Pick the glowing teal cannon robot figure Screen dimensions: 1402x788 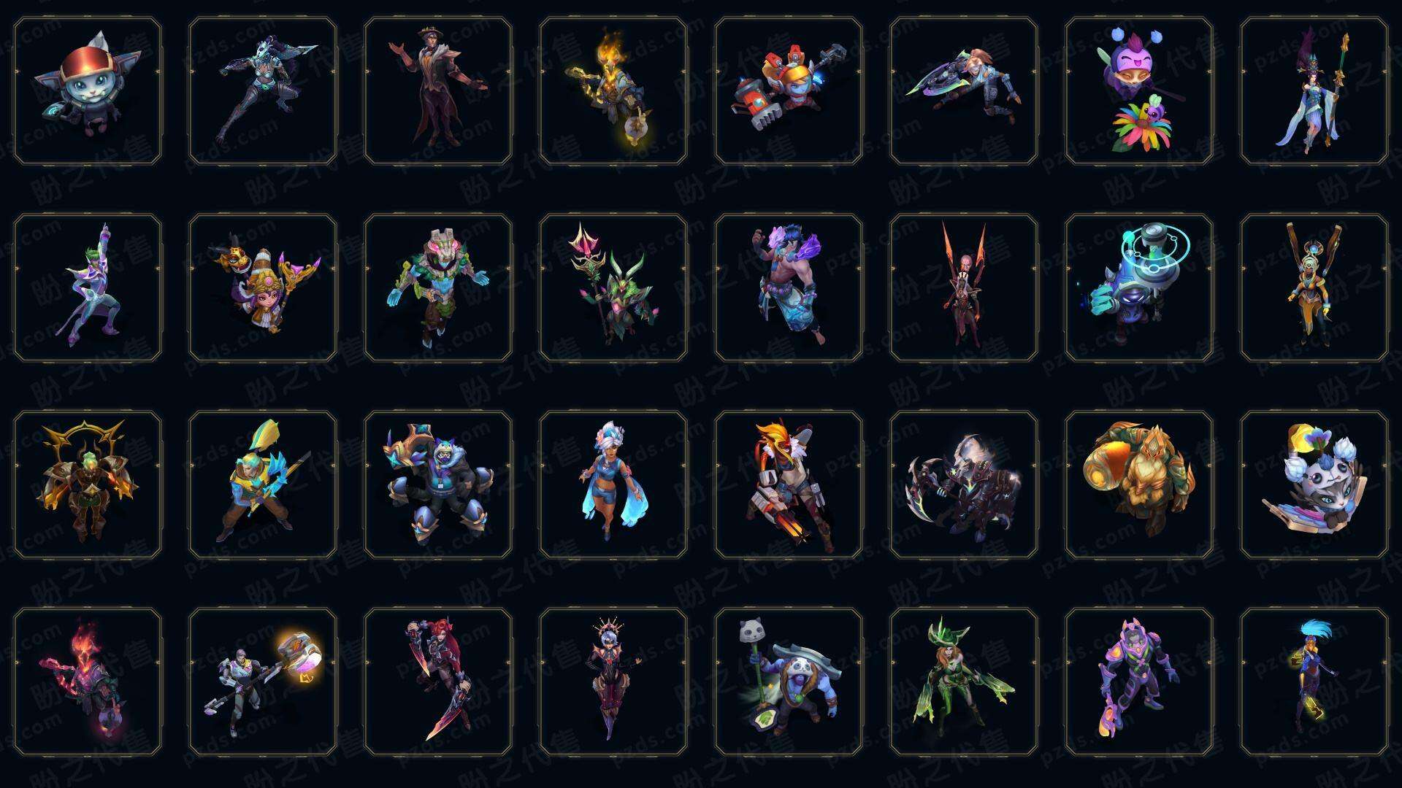1139,287
